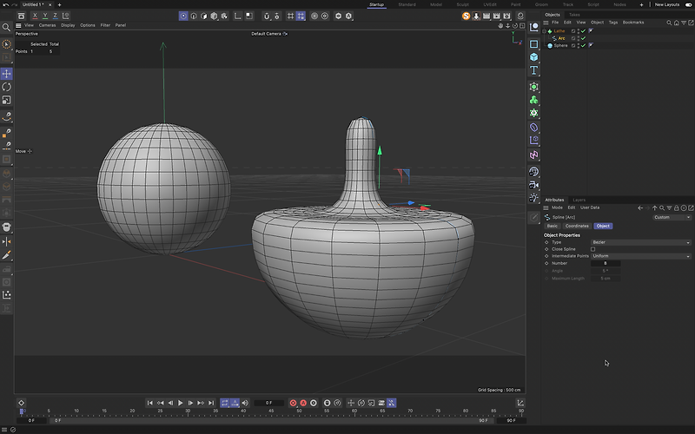Open Intermediate Points dropdown (Uniform)
Screen dimensions: 695x434
640,256
